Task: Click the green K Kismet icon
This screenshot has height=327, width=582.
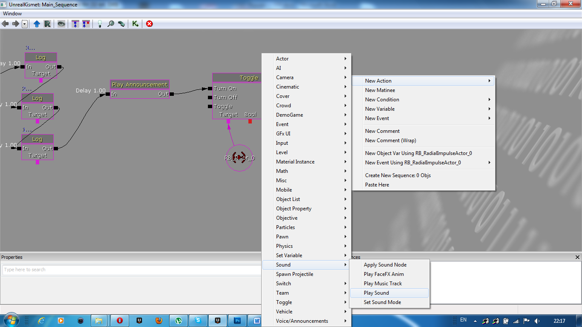Action: [135, 24]
